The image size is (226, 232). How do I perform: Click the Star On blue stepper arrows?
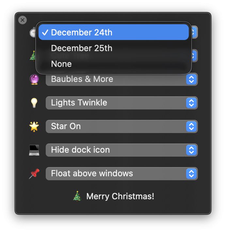click(x=192, y=126)
